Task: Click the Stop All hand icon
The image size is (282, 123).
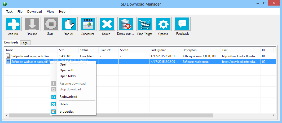Action: tap(69, 24)
